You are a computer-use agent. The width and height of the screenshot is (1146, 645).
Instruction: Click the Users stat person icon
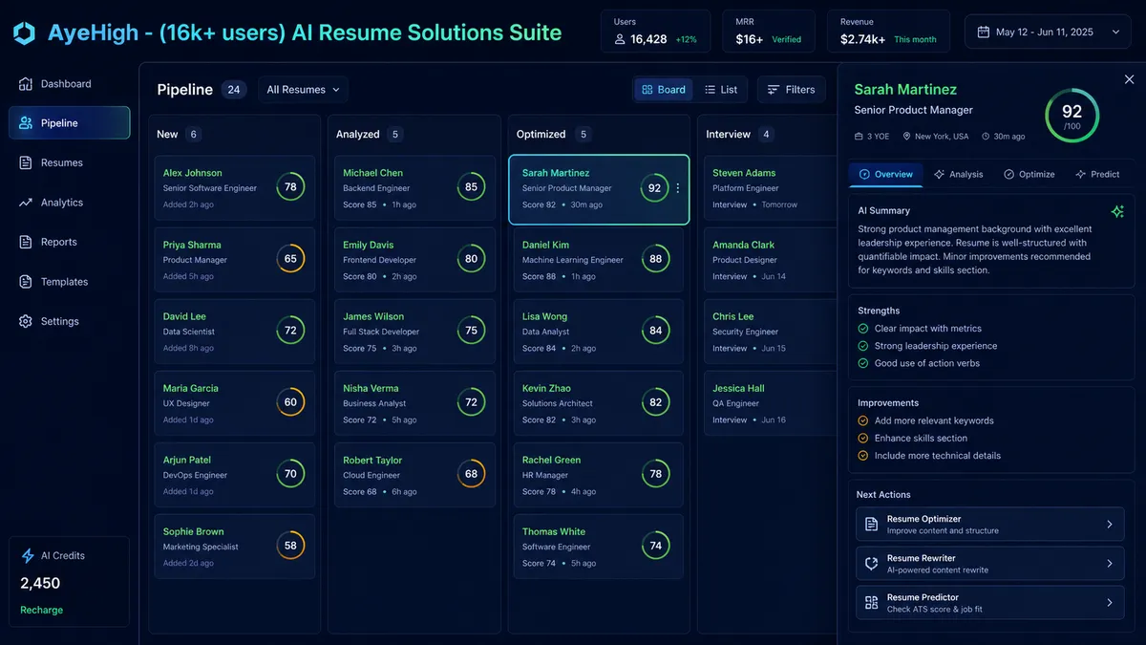[620, 39]
